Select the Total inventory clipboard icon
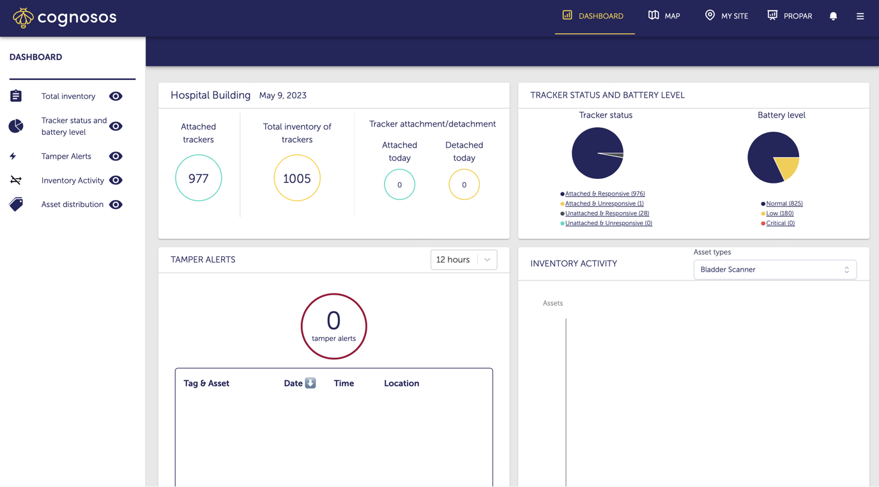This screenshot has height=487, width=879. tap(16, 96)
